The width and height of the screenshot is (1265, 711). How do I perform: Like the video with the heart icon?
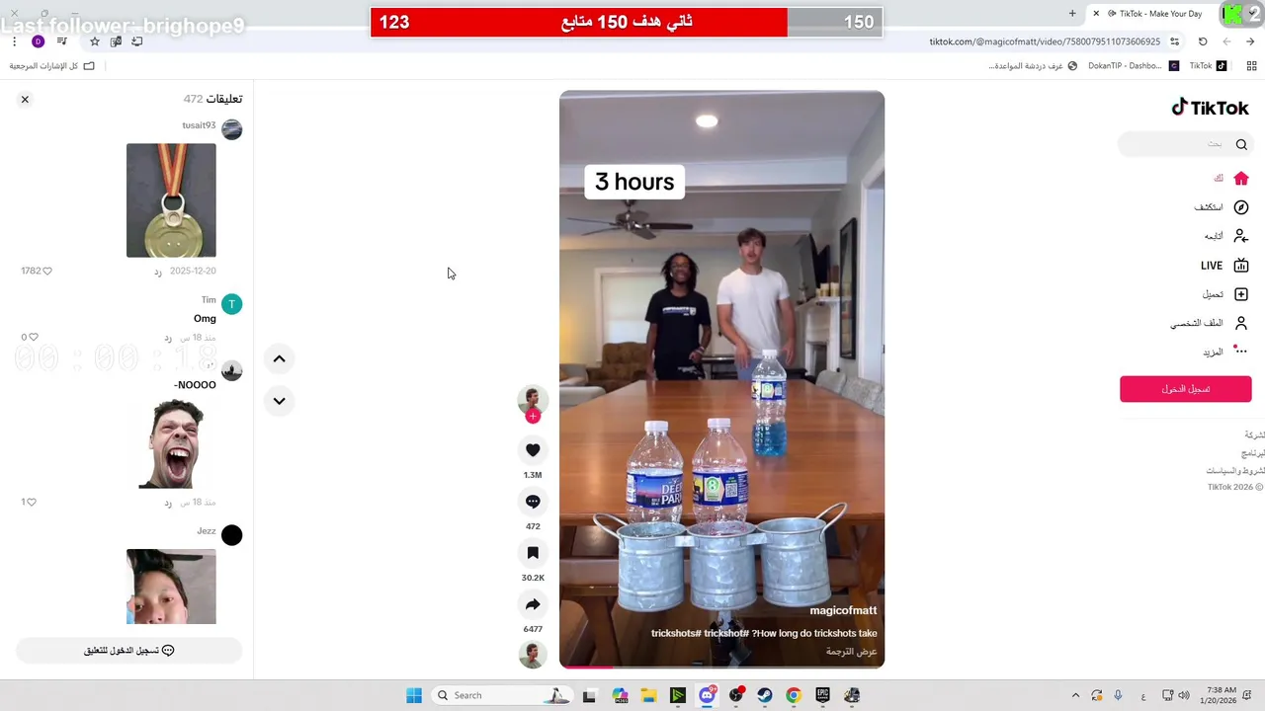533,450
